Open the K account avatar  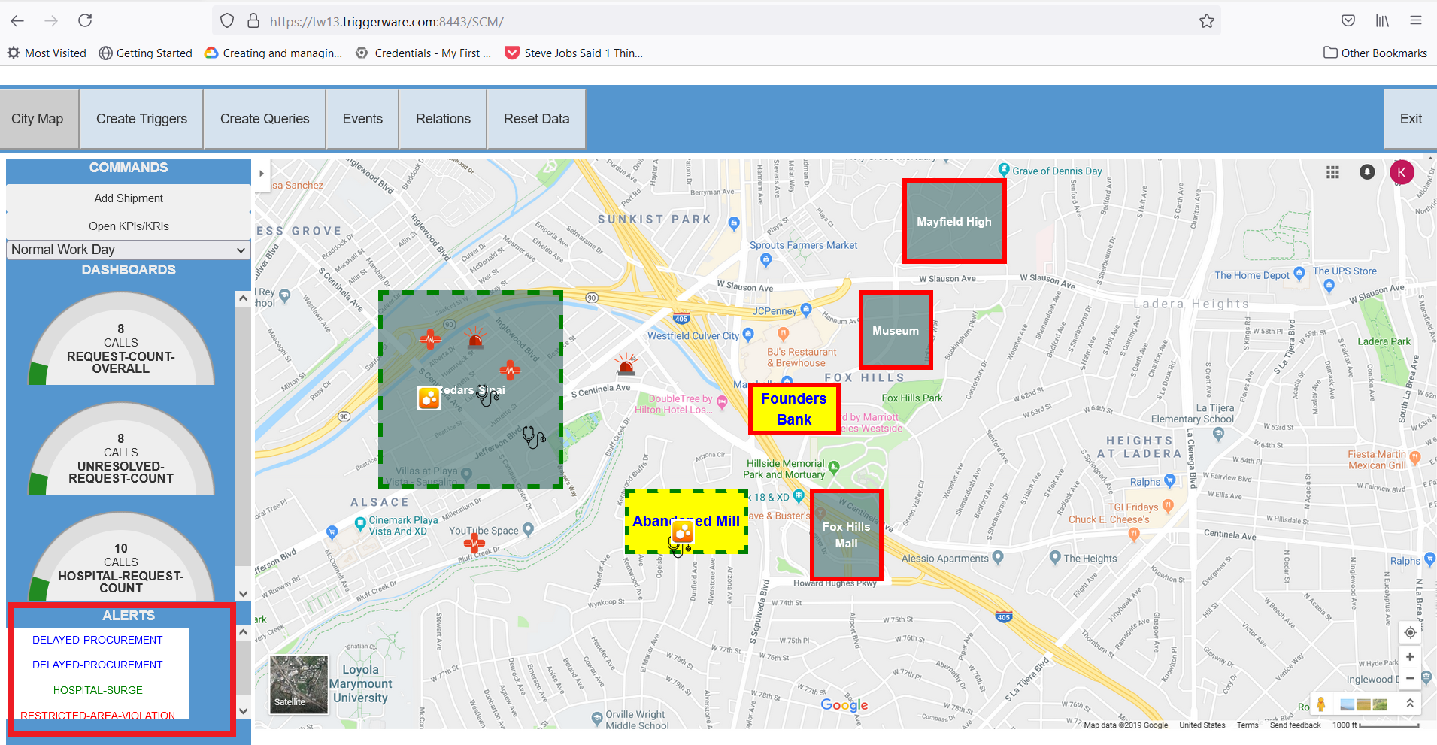point(1402,172)
